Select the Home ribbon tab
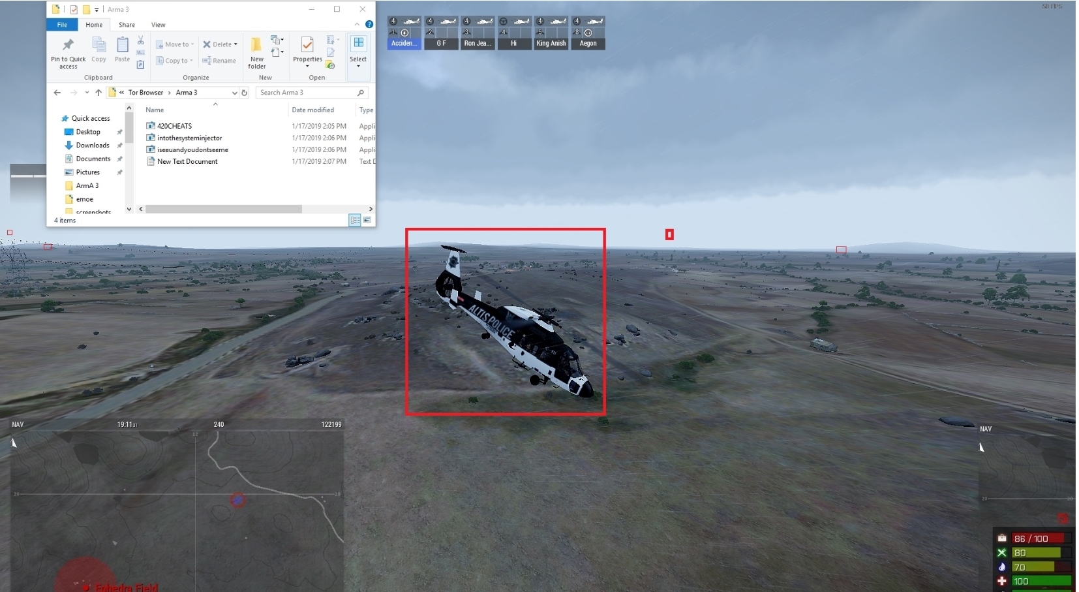 pyautogui.click(x=94, y=25)
